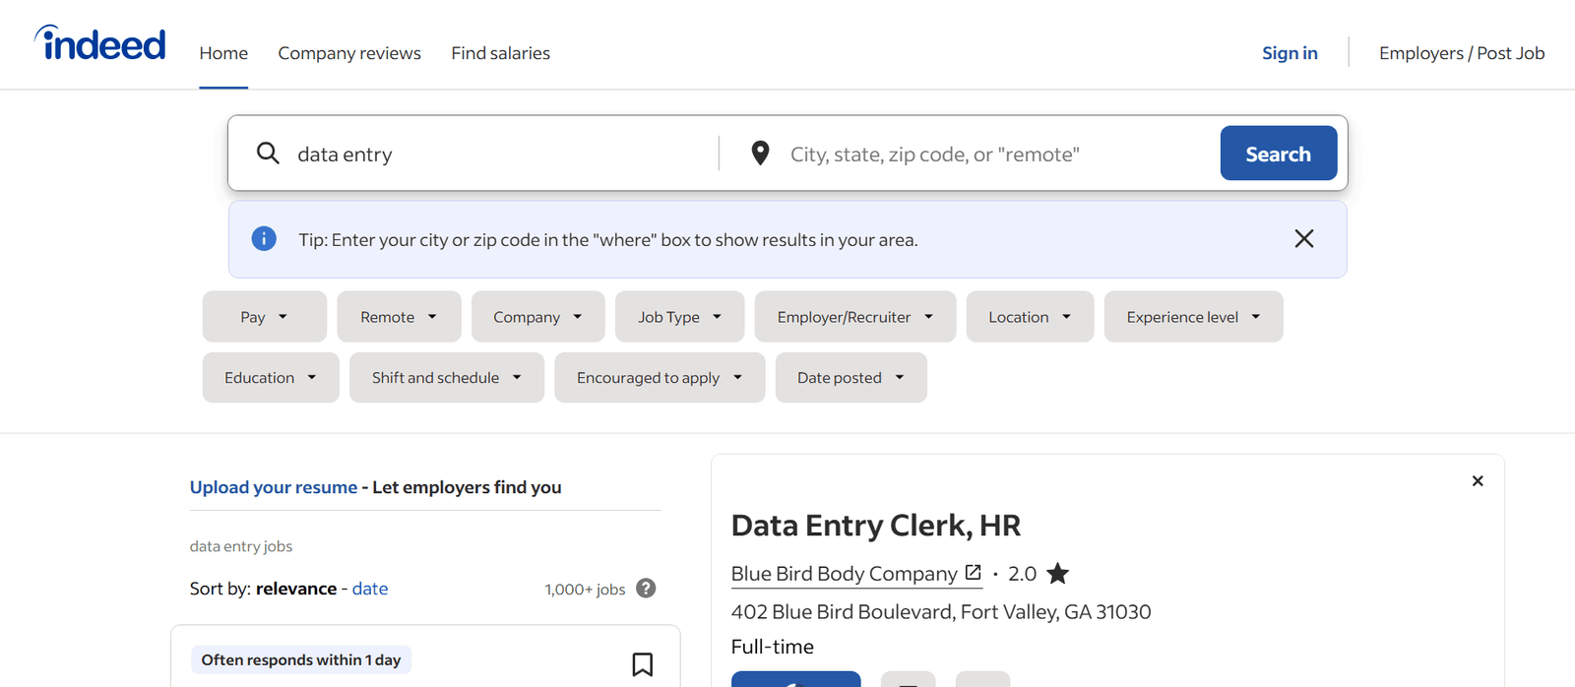Open the Education filter dropdown
1575x687 pixels.
click(271, 378)
